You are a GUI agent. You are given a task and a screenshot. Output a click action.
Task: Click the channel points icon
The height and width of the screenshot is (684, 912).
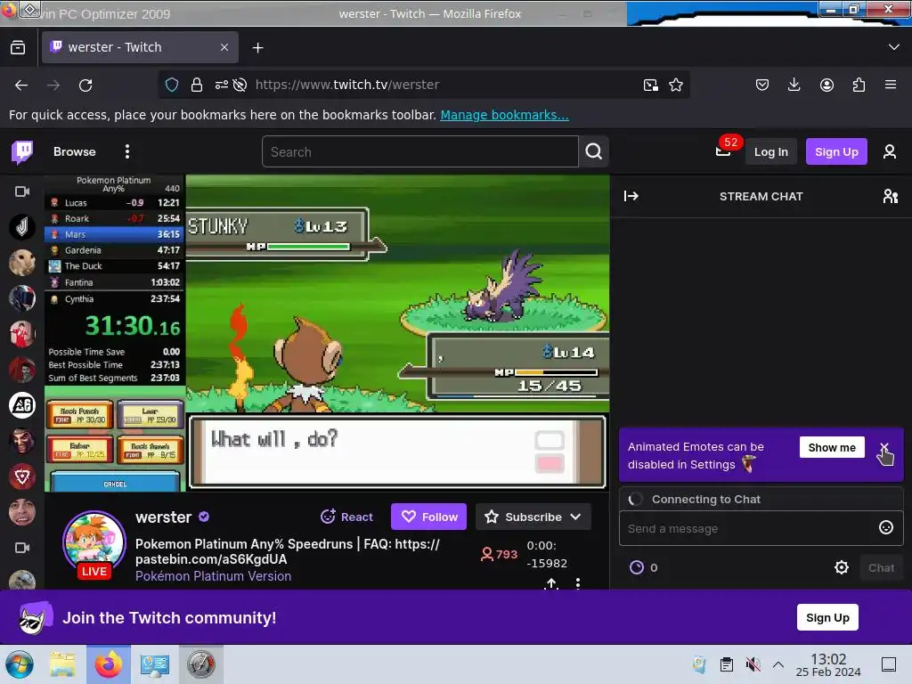click(637, 567)
